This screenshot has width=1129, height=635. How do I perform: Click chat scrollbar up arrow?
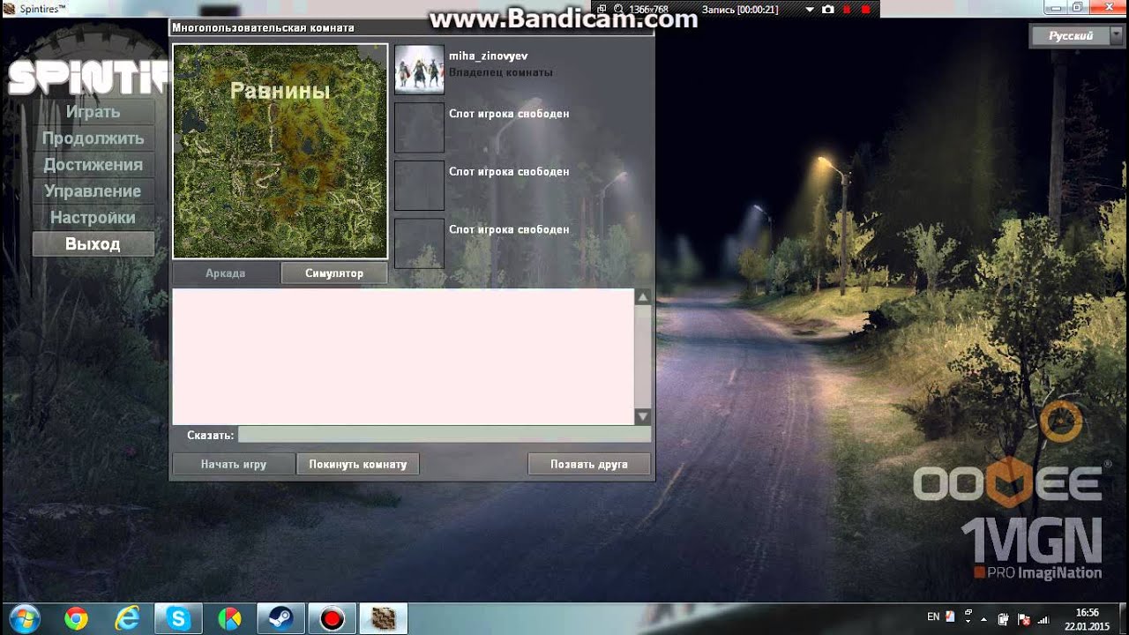point(643,297)
